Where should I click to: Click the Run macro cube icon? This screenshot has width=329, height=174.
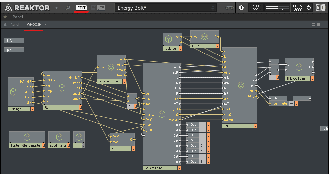62,88
